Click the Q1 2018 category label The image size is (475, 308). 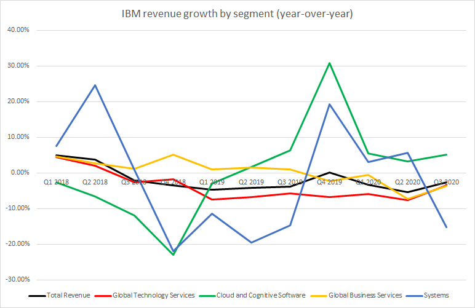[56, 182]
